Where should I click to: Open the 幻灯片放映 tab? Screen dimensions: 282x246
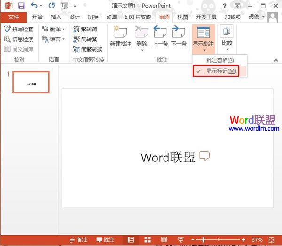click(x=138, y=17)
